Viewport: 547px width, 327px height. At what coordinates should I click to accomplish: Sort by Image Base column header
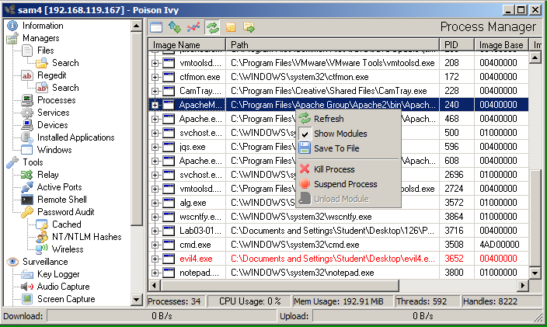click(502, 44)
